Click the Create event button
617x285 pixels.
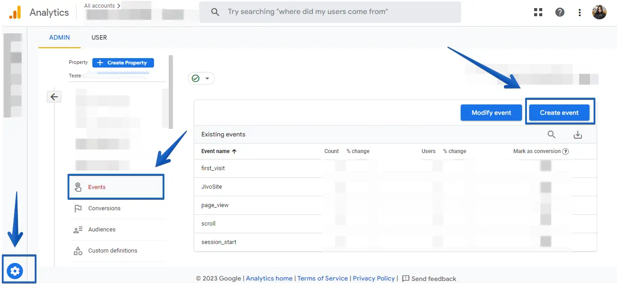pos(559,113)
